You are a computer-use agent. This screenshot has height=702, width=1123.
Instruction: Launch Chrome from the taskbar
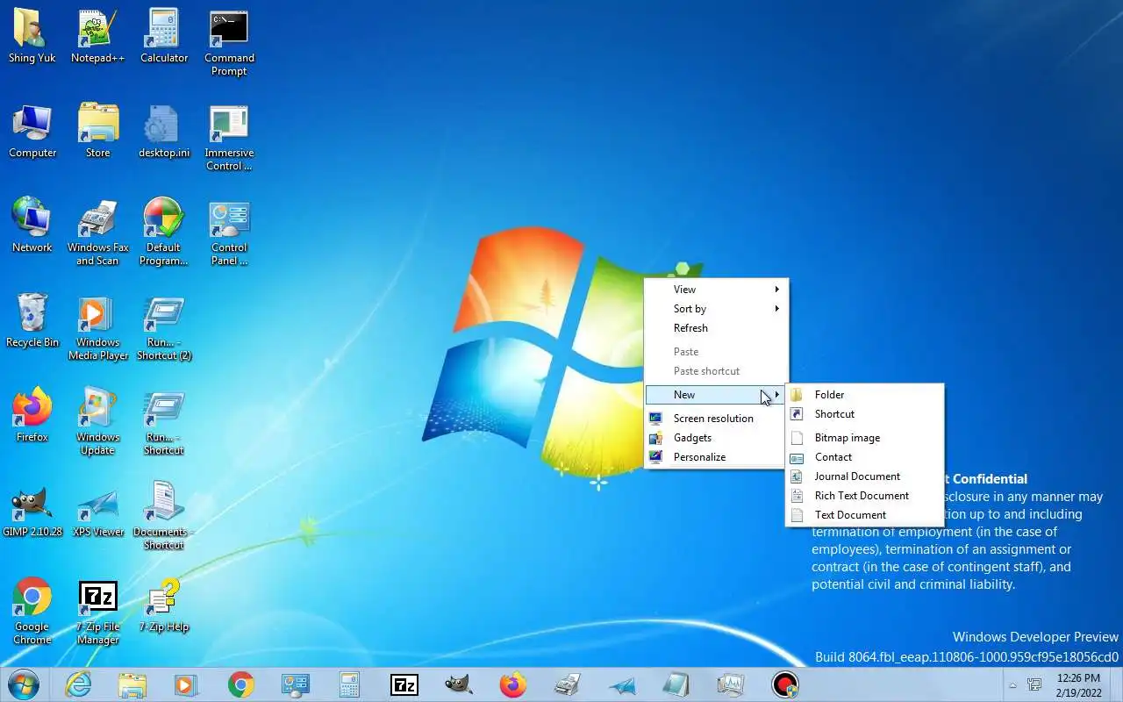pos(241,684)
